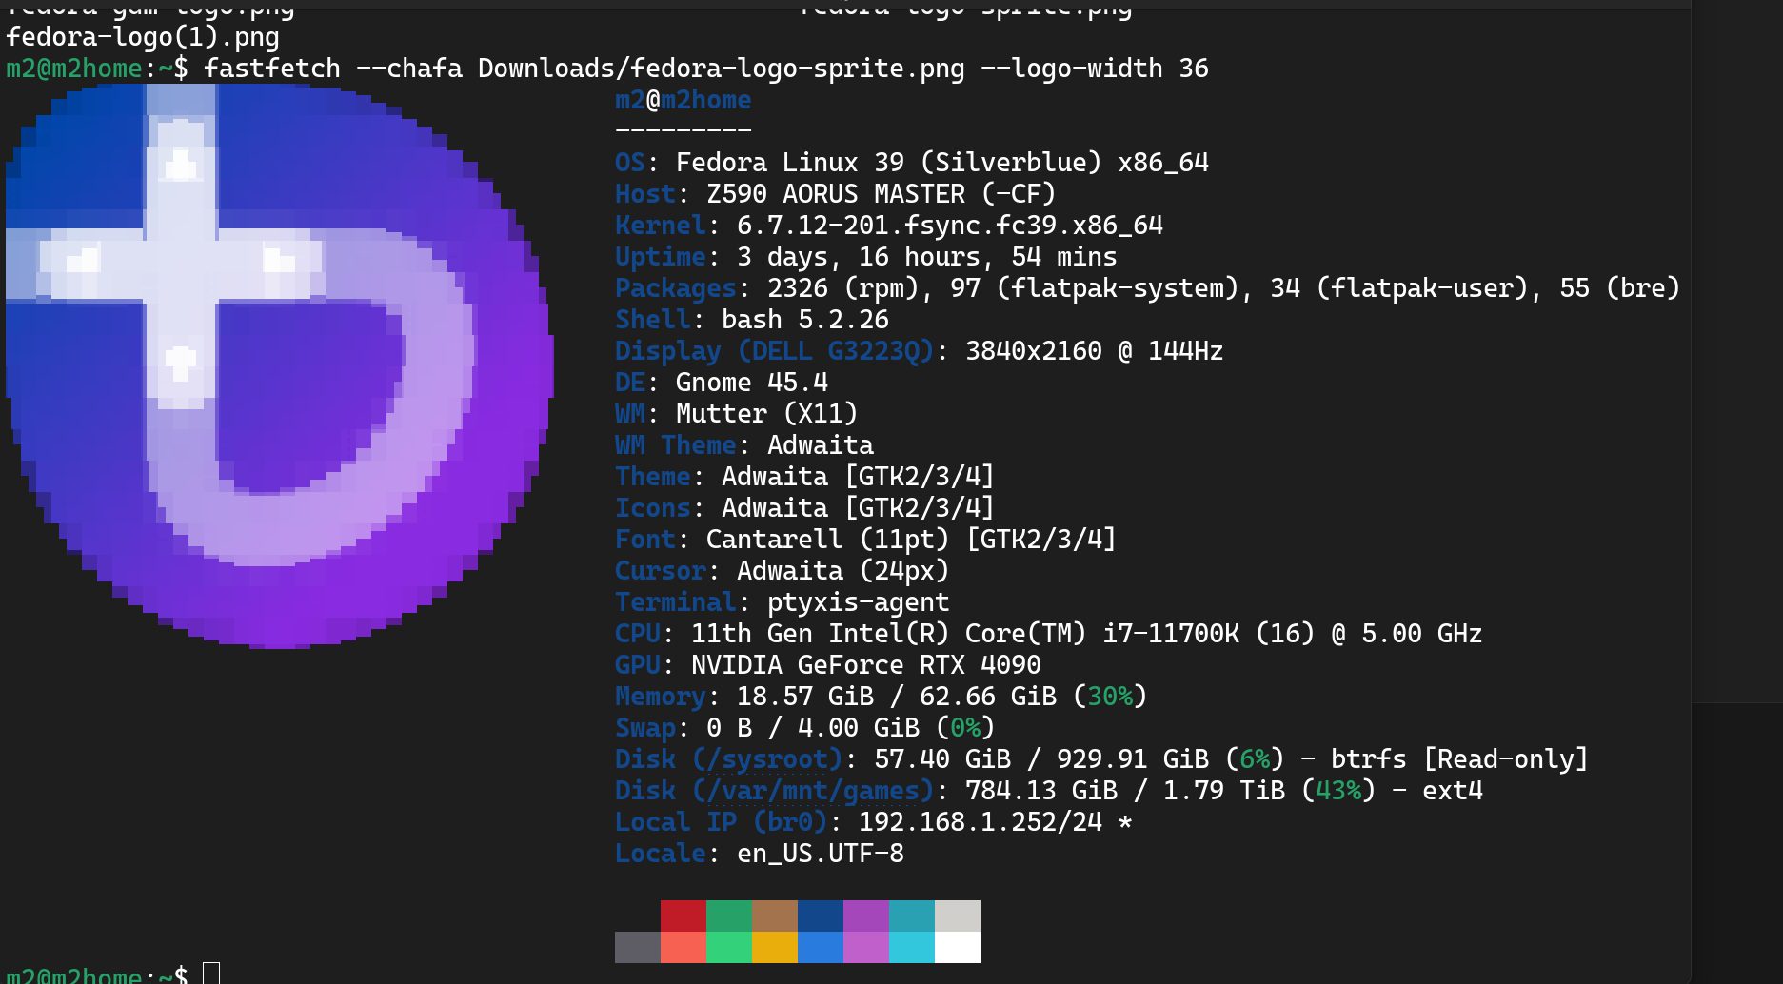The width and height of the screenshot is (1783, 984).
Task: Choose the teal swatch in the top palette row
Action: [x=912, y=915]
